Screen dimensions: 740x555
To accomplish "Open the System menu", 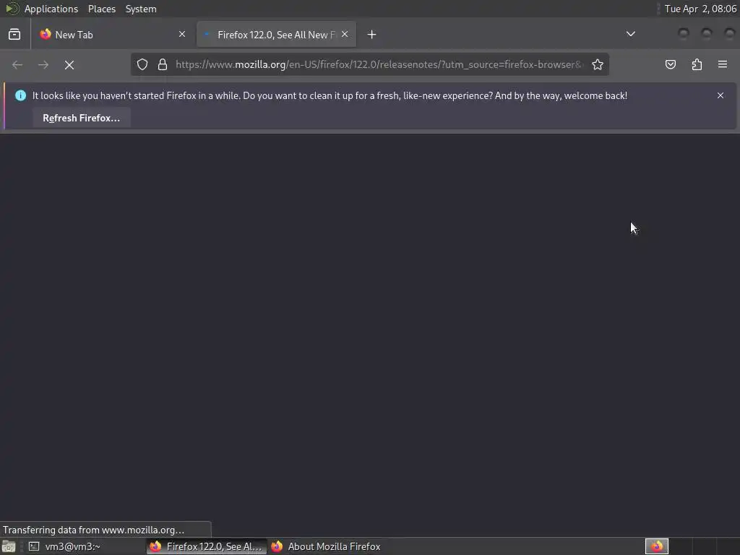I will 141,9.
